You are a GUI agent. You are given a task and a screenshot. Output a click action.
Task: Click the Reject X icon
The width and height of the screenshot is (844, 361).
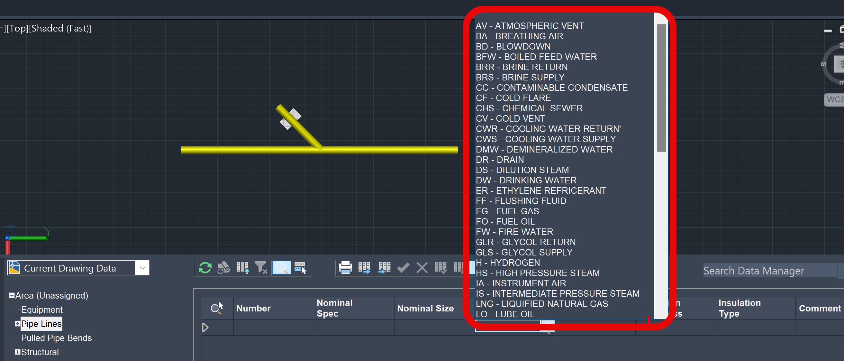click(422, 268)
